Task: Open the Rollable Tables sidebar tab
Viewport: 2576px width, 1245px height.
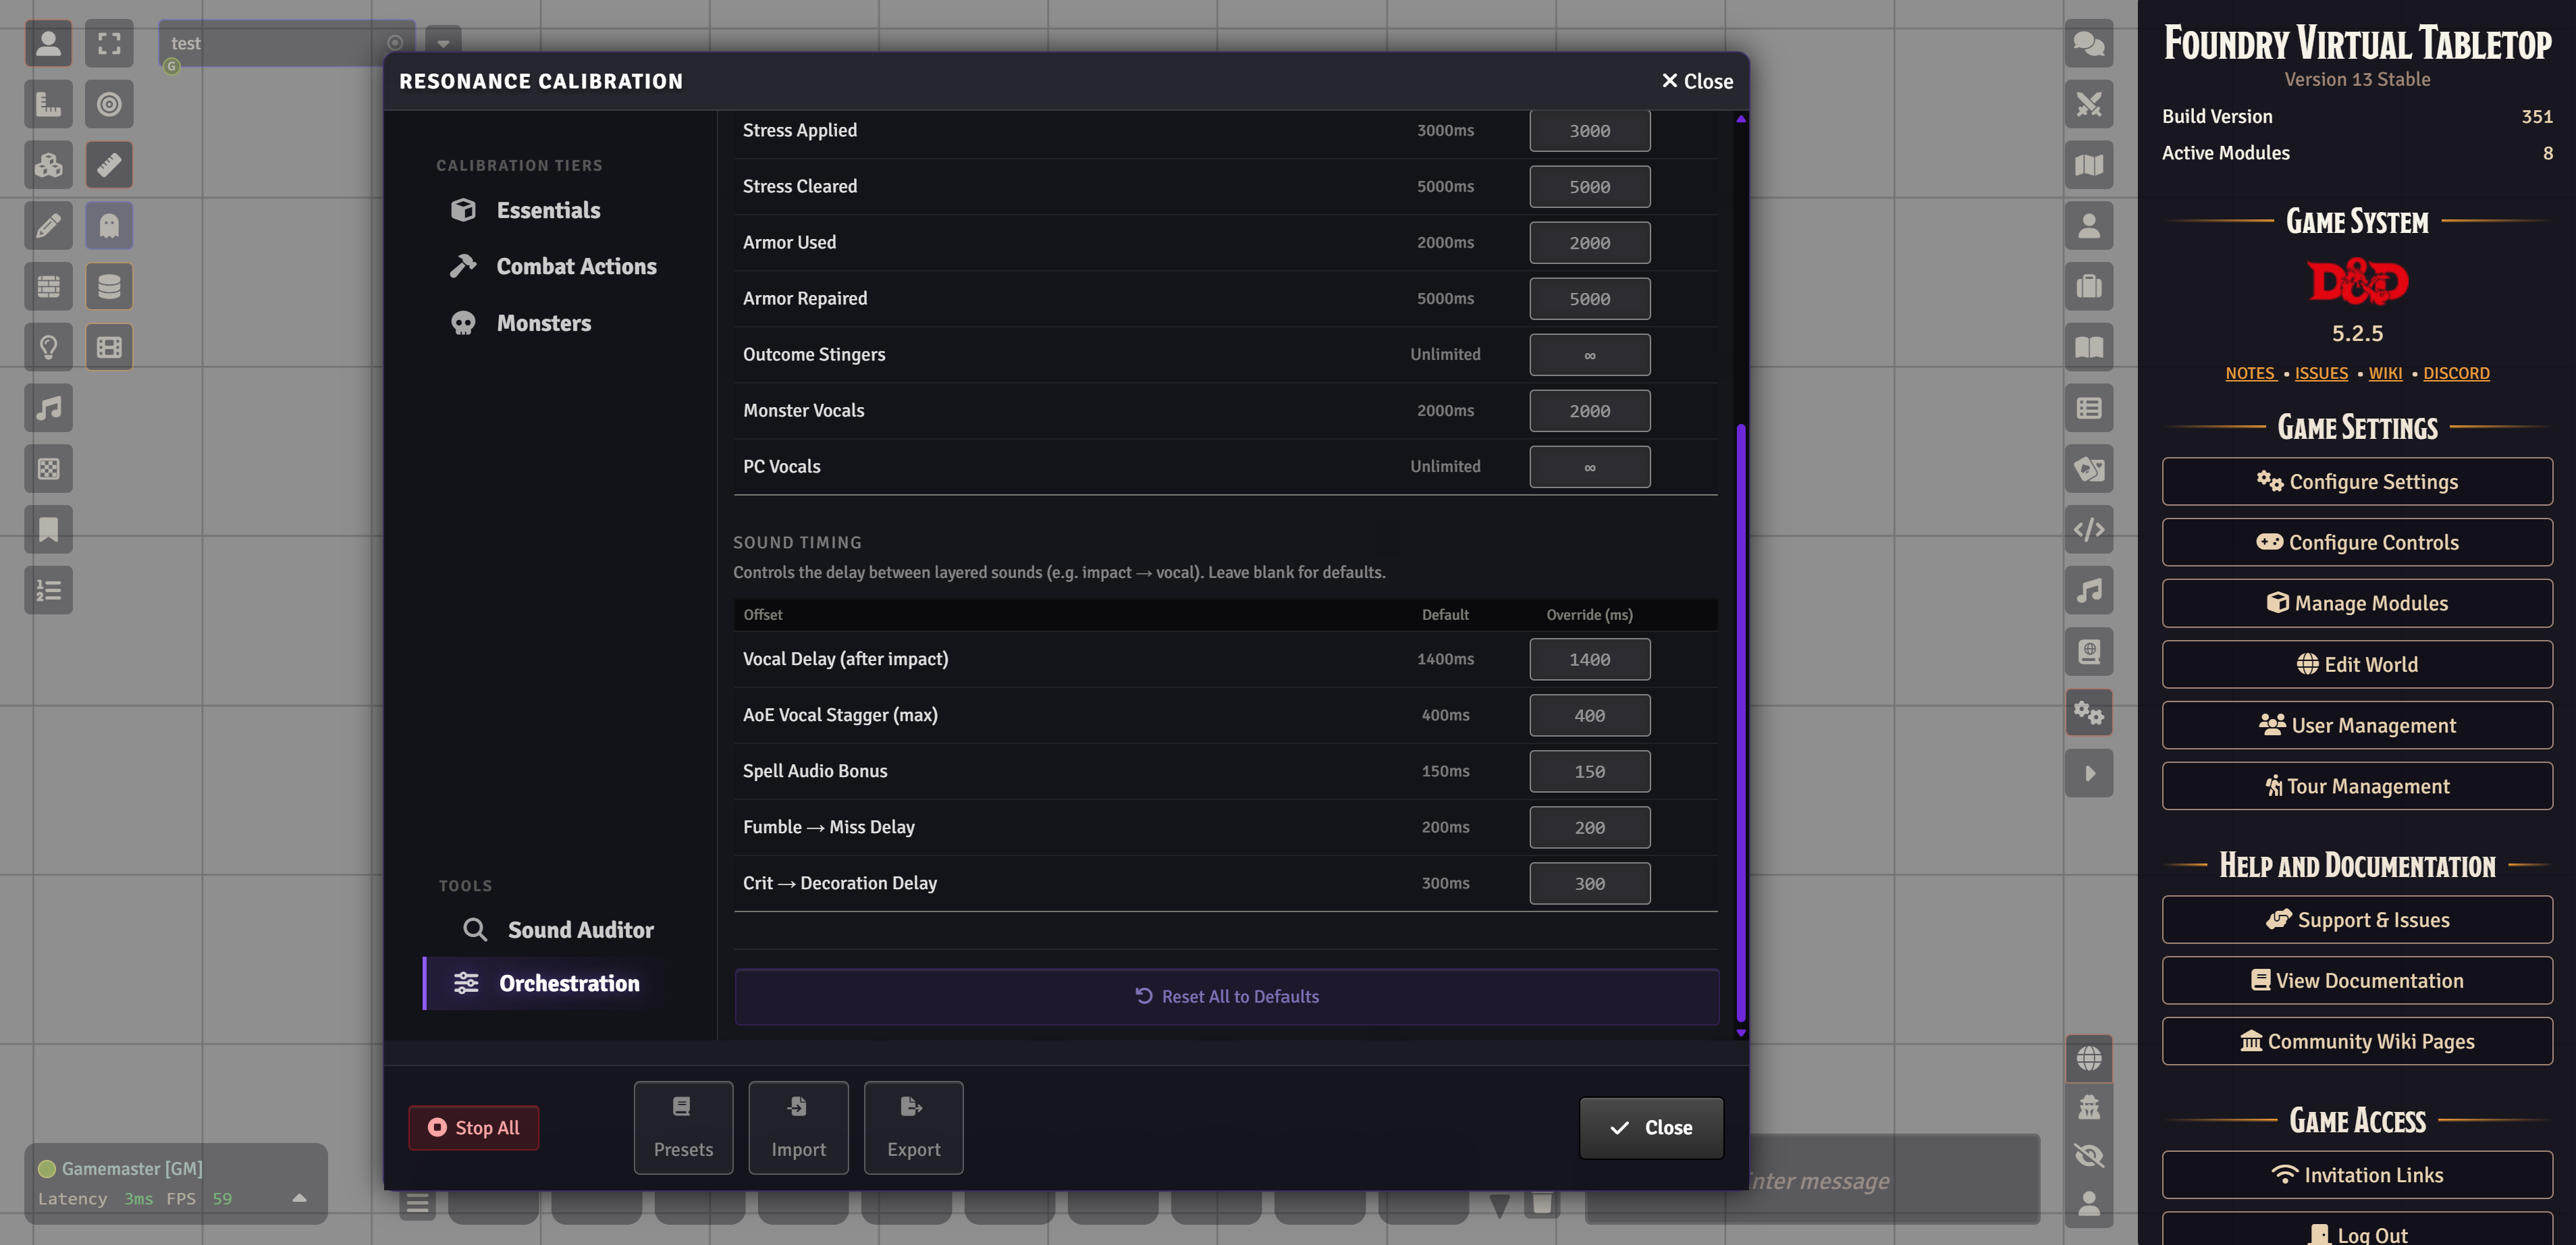Action: point(2089,408)
